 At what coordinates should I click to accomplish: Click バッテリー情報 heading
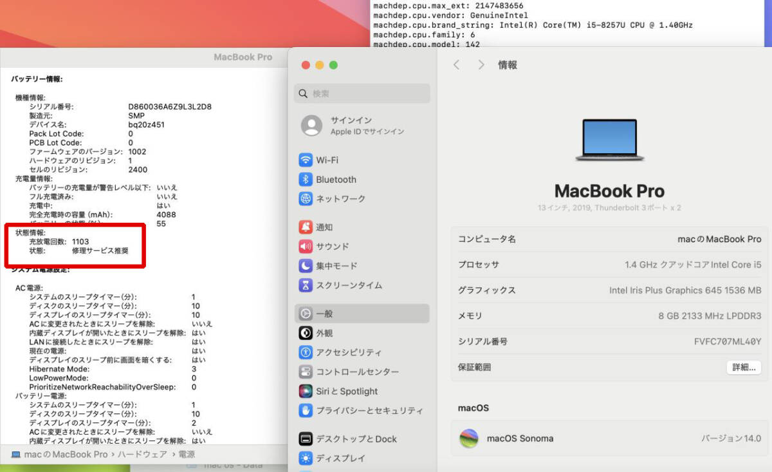point(37,79)
